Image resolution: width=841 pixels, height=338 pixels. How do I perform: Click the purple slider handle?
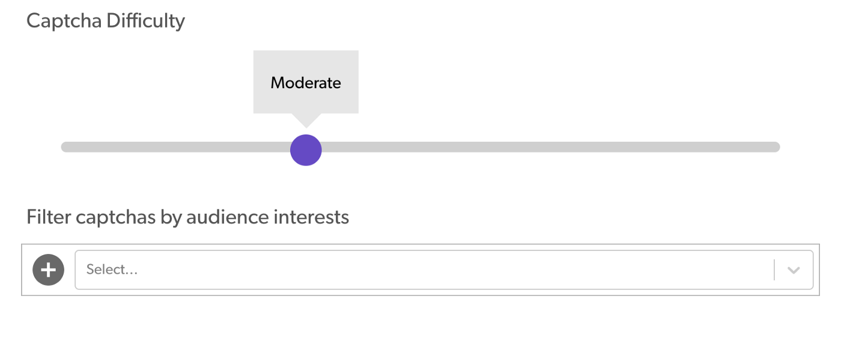(x=306, y=149)
